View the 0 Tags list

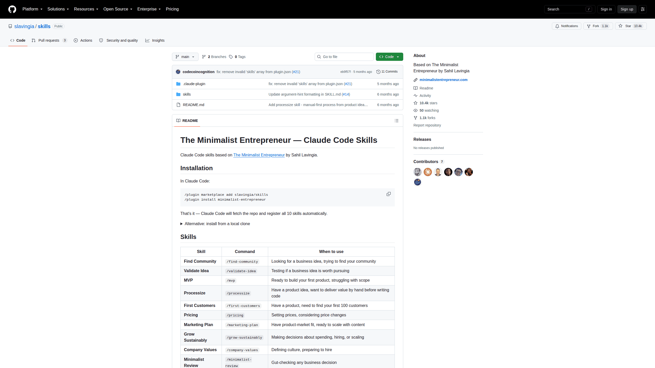click(237, 57)
